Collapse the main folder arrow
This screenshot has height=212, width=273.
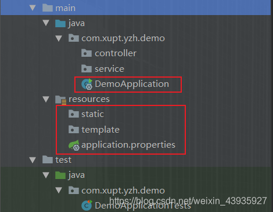point(33,8)
